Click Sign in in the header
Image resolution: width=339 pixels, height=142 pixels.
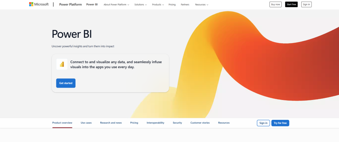(x=306, y=5)
